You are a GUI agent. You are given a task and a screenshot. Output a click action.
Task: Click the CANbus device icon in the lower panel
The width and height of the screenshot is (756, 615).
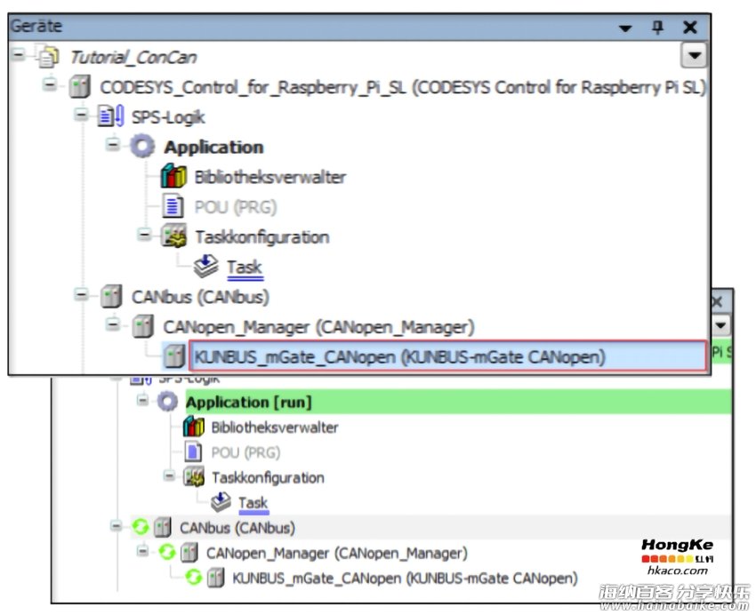163,527
